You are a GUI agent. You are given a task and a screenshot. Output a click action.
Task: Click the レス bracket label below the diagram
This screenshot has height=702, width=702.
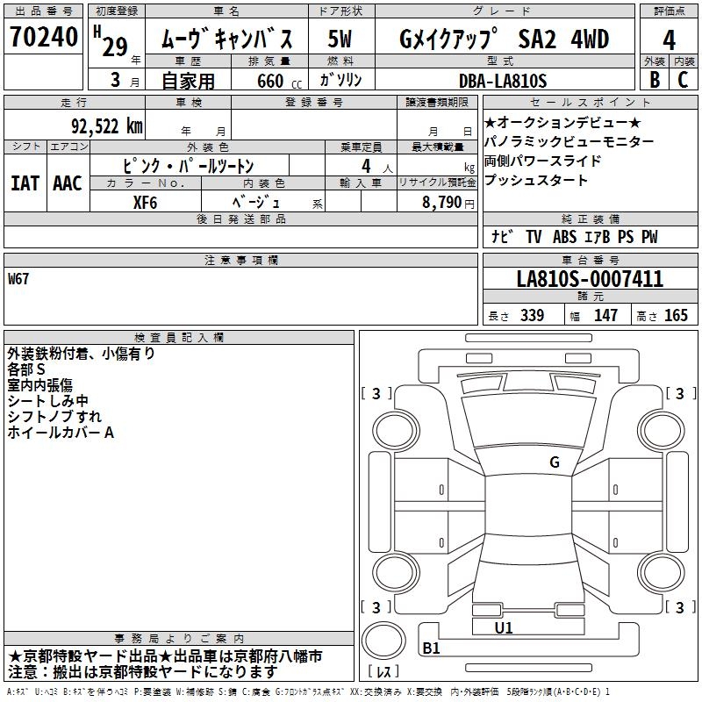(x=383, y=673)
